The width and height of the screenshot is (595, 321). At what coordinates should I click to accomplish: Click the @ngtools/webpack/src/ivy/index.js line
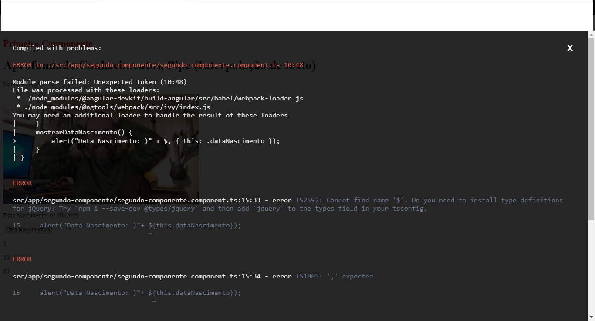pos(113,107)
